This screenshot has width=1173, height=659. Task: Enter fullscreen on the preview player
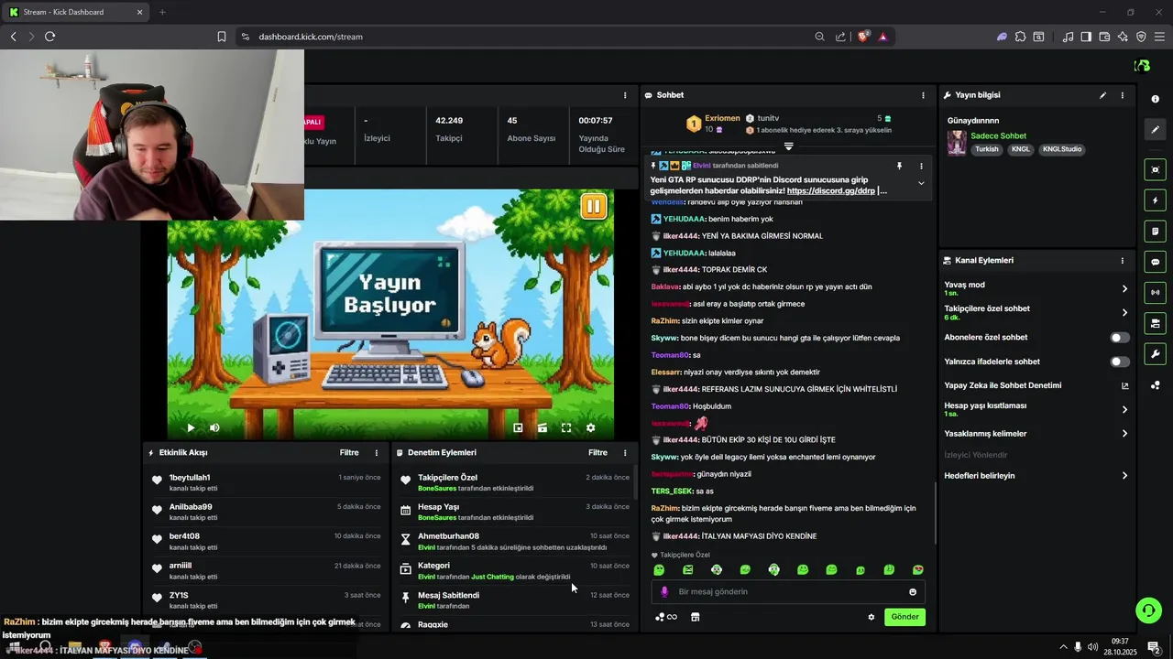tap(566, 427)
